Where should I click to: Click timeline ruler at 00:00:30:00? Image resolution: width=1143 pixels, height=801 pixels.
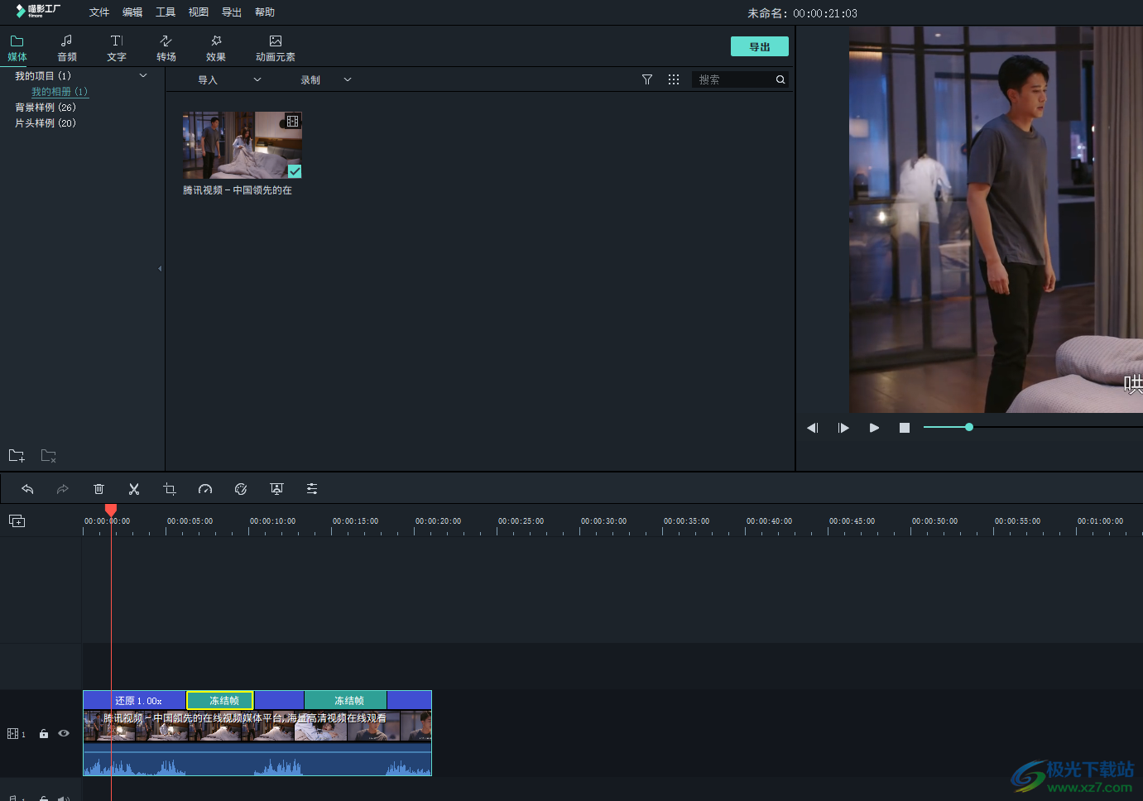[603, 521]
